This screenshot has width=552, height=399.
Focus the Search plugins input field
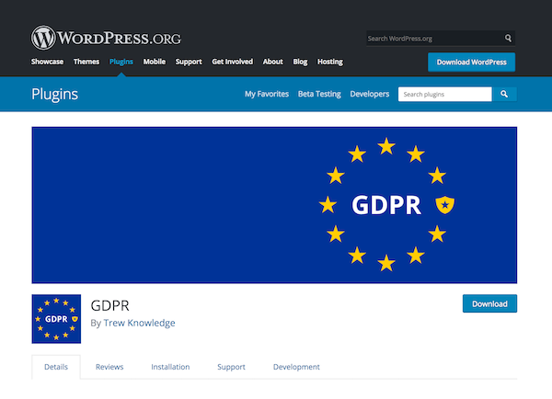tap(445, 95)
